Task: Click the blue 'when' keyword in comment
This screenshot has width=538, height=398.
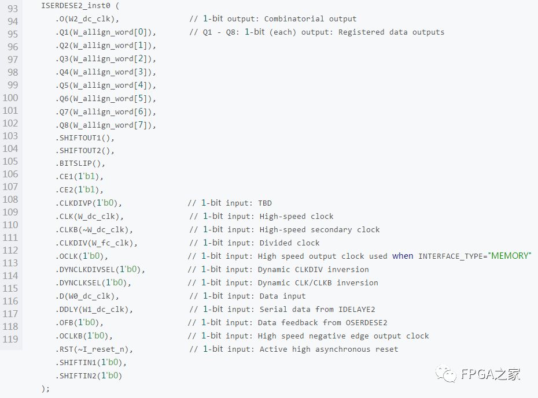Action: (x=403, y=256)
